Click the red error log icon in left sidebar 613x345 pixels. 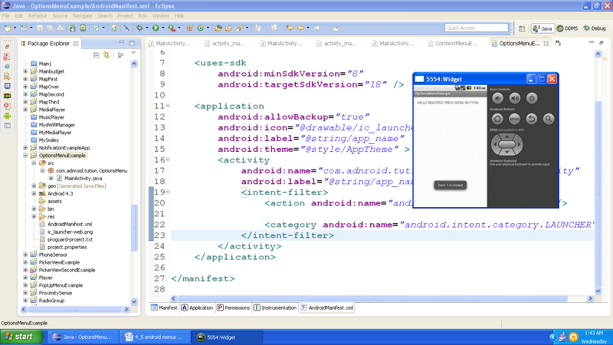click(7, 106)
